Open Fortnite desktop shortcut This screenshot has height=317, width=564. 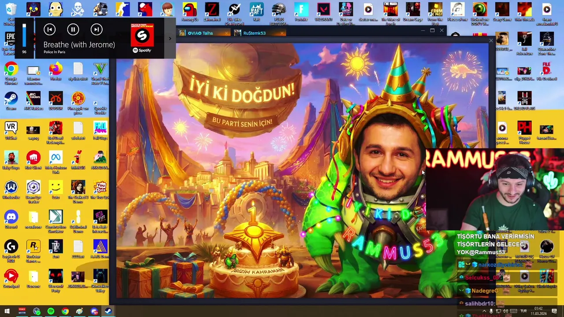(301, 12)
